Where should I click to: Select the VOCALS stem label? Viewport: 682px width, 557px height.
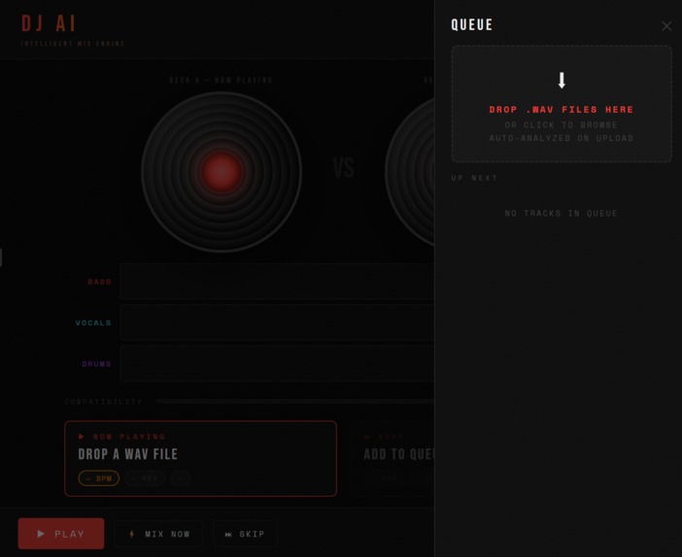click(93, 323)
